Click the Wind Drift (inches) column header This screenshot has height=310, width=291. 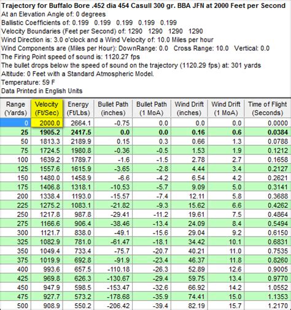[189, 108]
